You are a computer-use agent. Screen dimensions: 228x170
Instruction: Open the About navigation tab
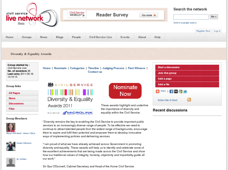click(x=142, y=37)
